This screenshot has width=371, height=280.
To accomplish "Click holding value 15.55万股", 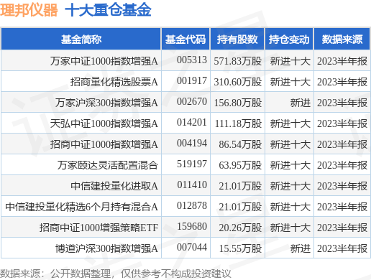I will (x=240, y=248).
